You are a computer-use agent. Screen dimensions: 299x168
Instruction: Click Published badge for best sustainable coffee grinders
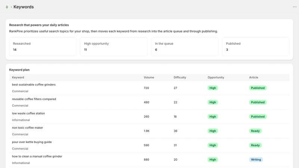[x=258, y=88]
